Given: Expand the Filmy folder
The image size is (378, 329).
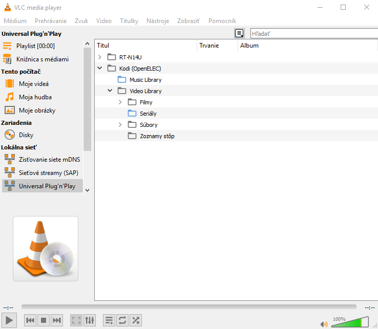Looking at the screenshot, I should click(x=120, y=102).
